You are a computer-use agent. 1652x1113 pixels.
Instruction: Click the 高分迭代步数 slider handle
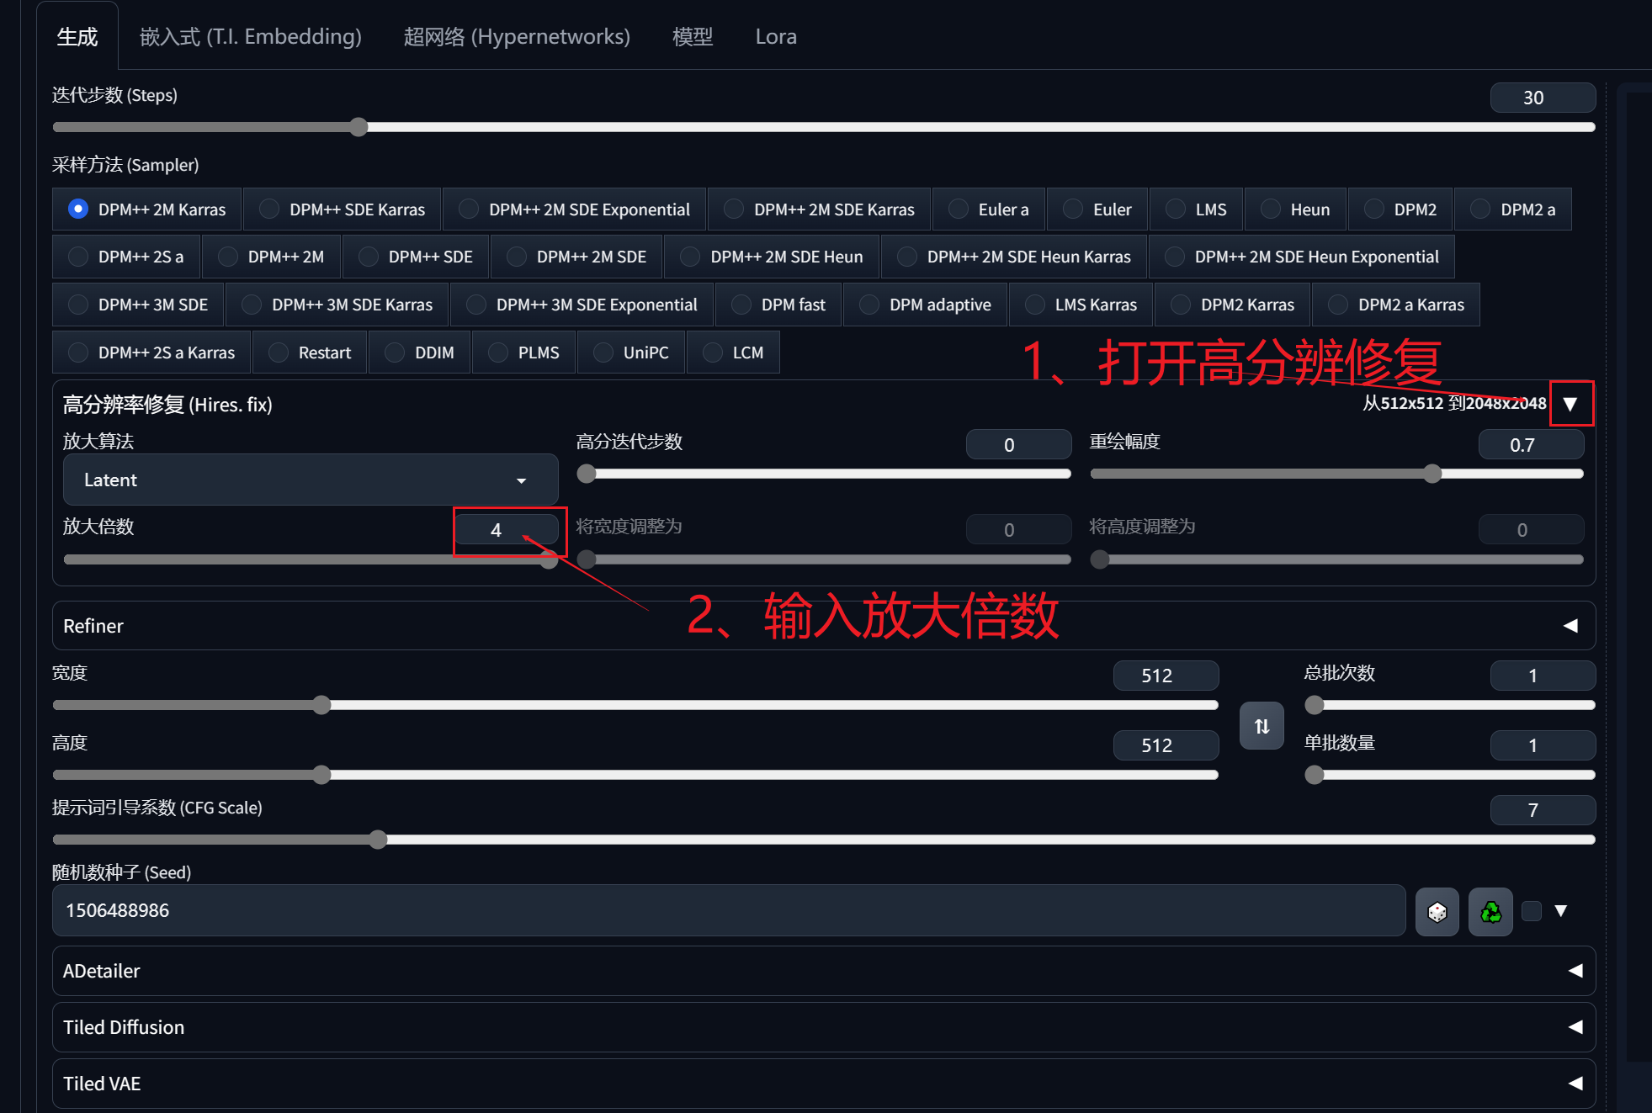point(587,474)
